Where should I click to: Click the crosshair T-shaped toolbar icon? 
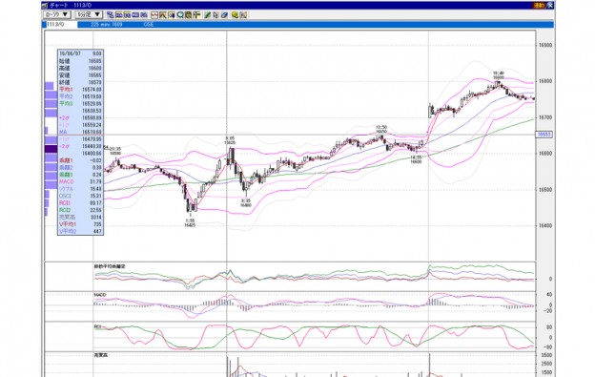[x=196, y=15]
